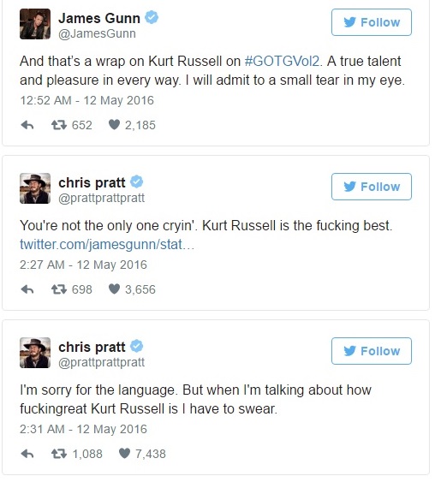Like James Gunn's tweet with 2,185 likes

pos(114,125)
